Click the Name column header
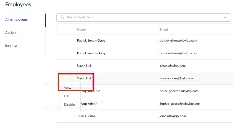Viewport: 233px width, 130px height. coord(81,29)
